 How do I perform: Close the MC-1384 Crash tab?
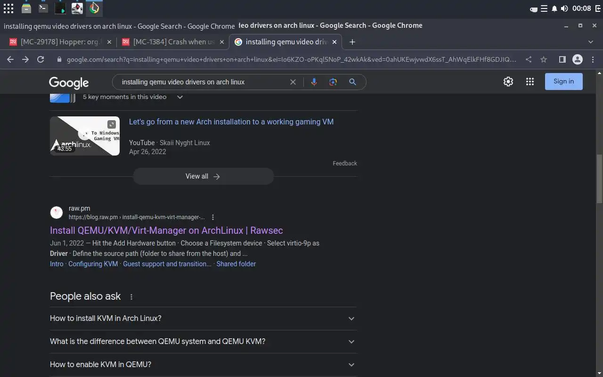[x=222, y=42]
